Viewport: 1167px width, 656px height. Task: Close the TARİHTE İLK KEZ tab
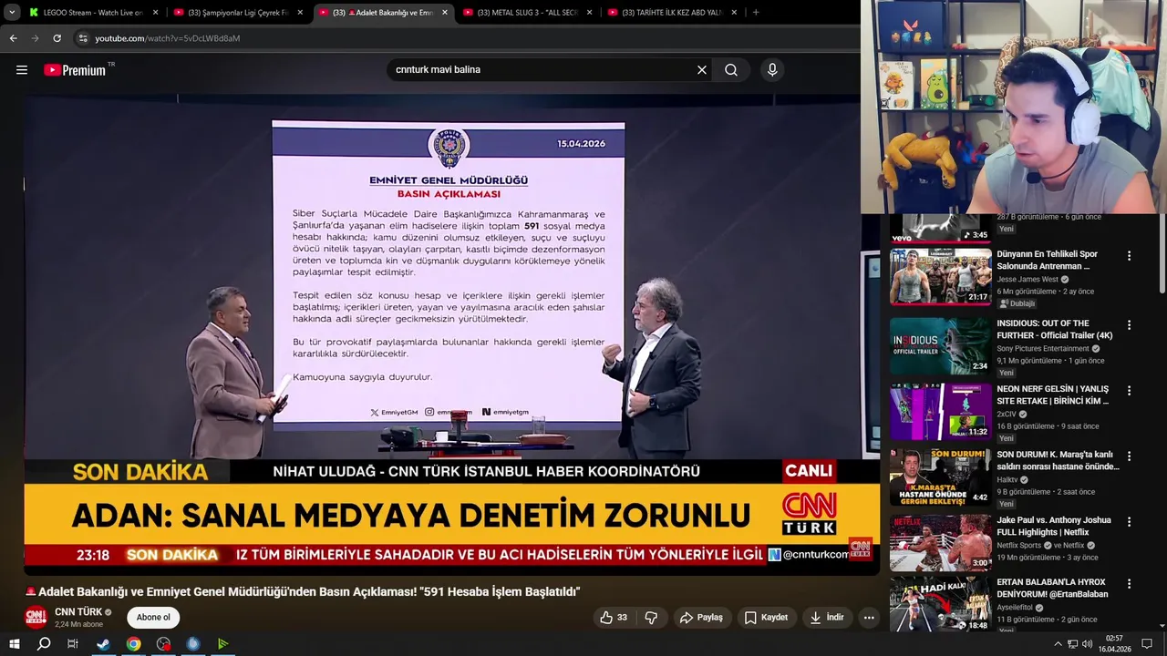click(x=734, y=13)
